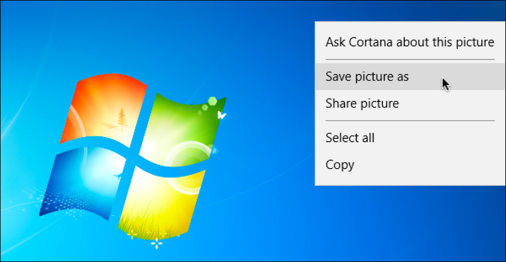Screen dimensions: 506x262
Task: Choose Ask Cortana about this picture
Action: coord(410,42)
